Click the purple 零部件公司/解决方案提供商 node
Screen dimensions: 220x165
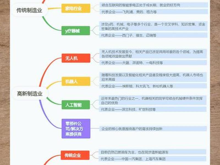tap(76, 129)
